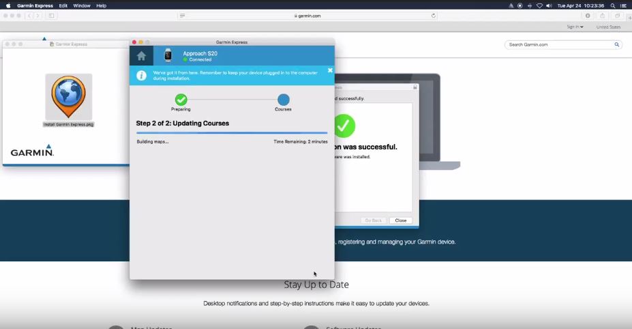Click the Garmin logo in installer window
This screenshot has height=329, width=632.
(32, 150)
